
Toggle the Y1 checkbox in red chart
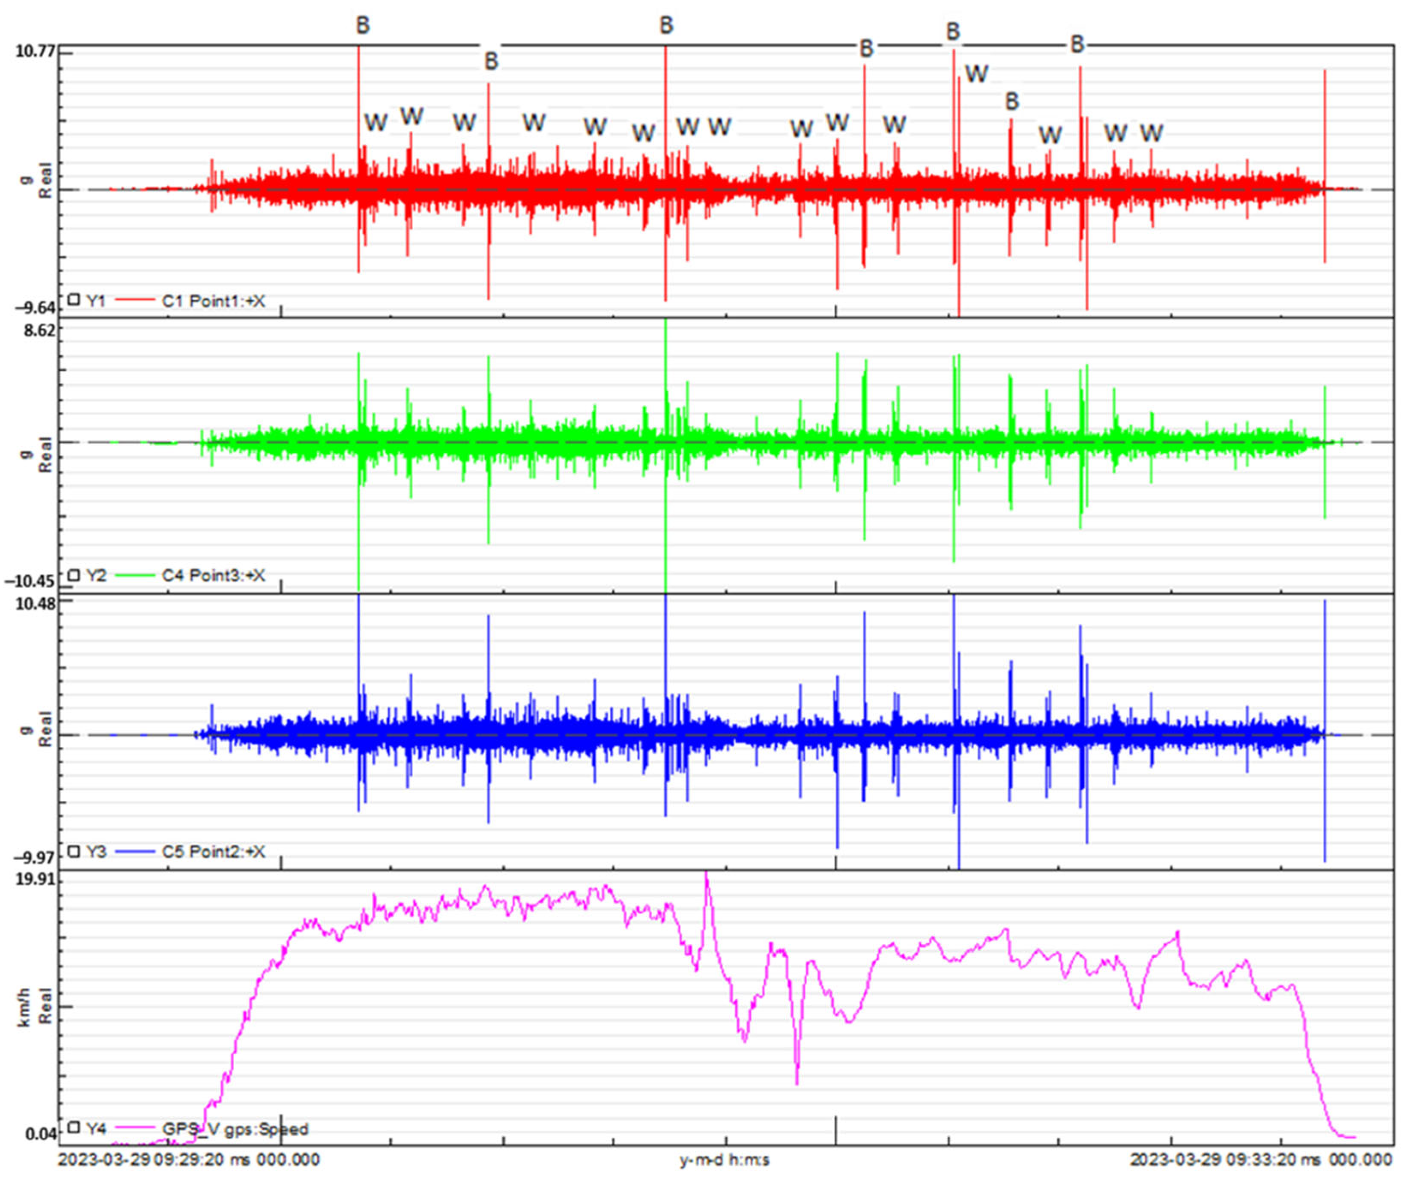click(x=75, y=300)
